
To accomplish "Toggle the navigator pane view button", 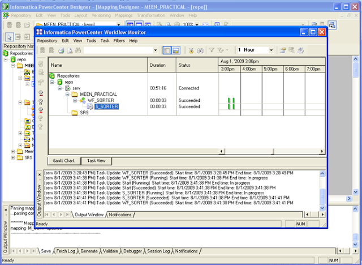I will click(x=167, y=50).
